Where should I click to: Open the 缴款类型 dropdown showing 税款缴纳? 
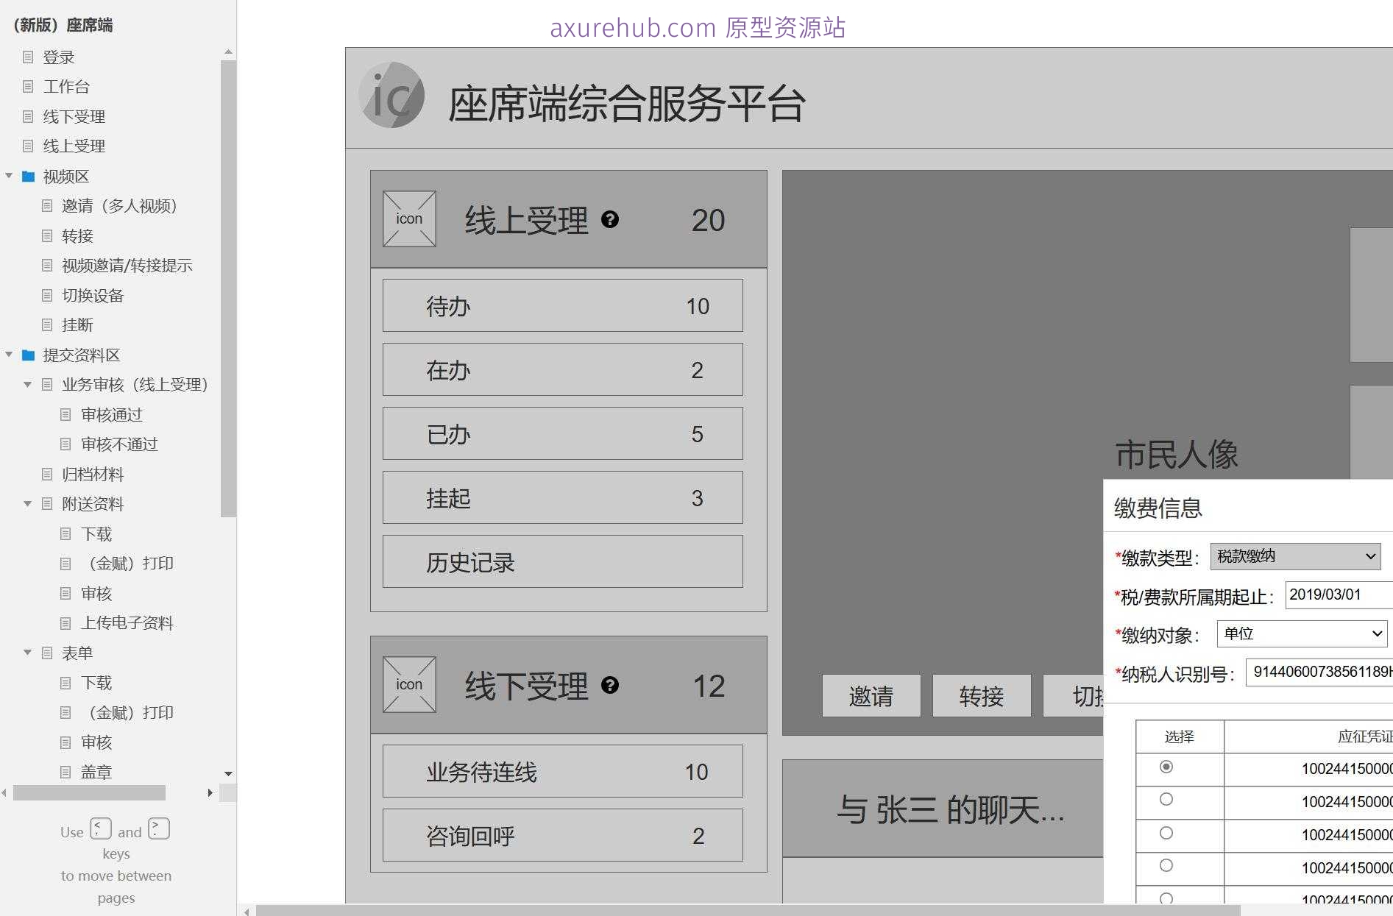(1295, 556)
